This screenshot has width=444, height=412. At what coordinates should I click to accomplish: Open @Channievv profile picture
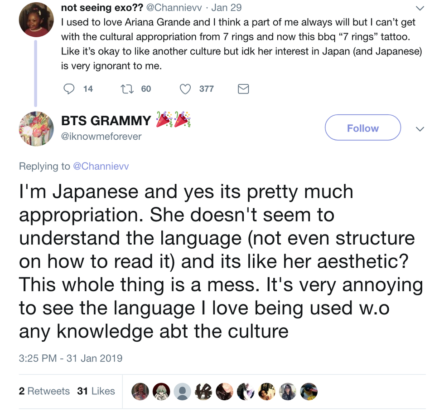[36, 20]
